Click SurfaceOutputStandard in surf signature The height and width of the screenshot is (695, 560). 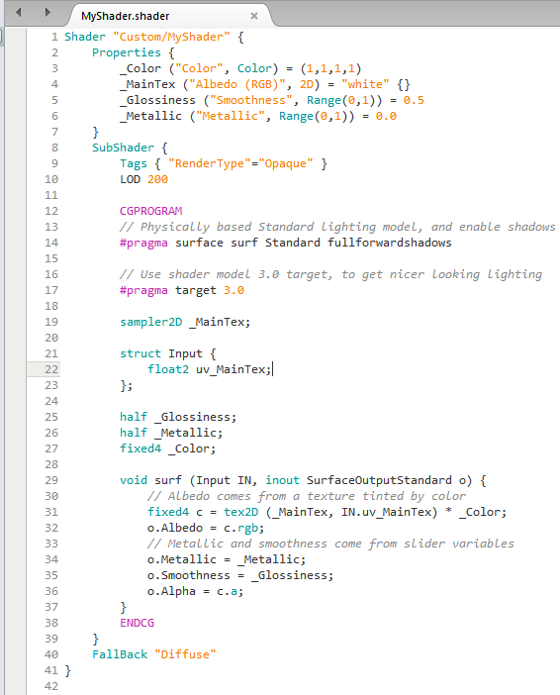click(x=379, y=480)
